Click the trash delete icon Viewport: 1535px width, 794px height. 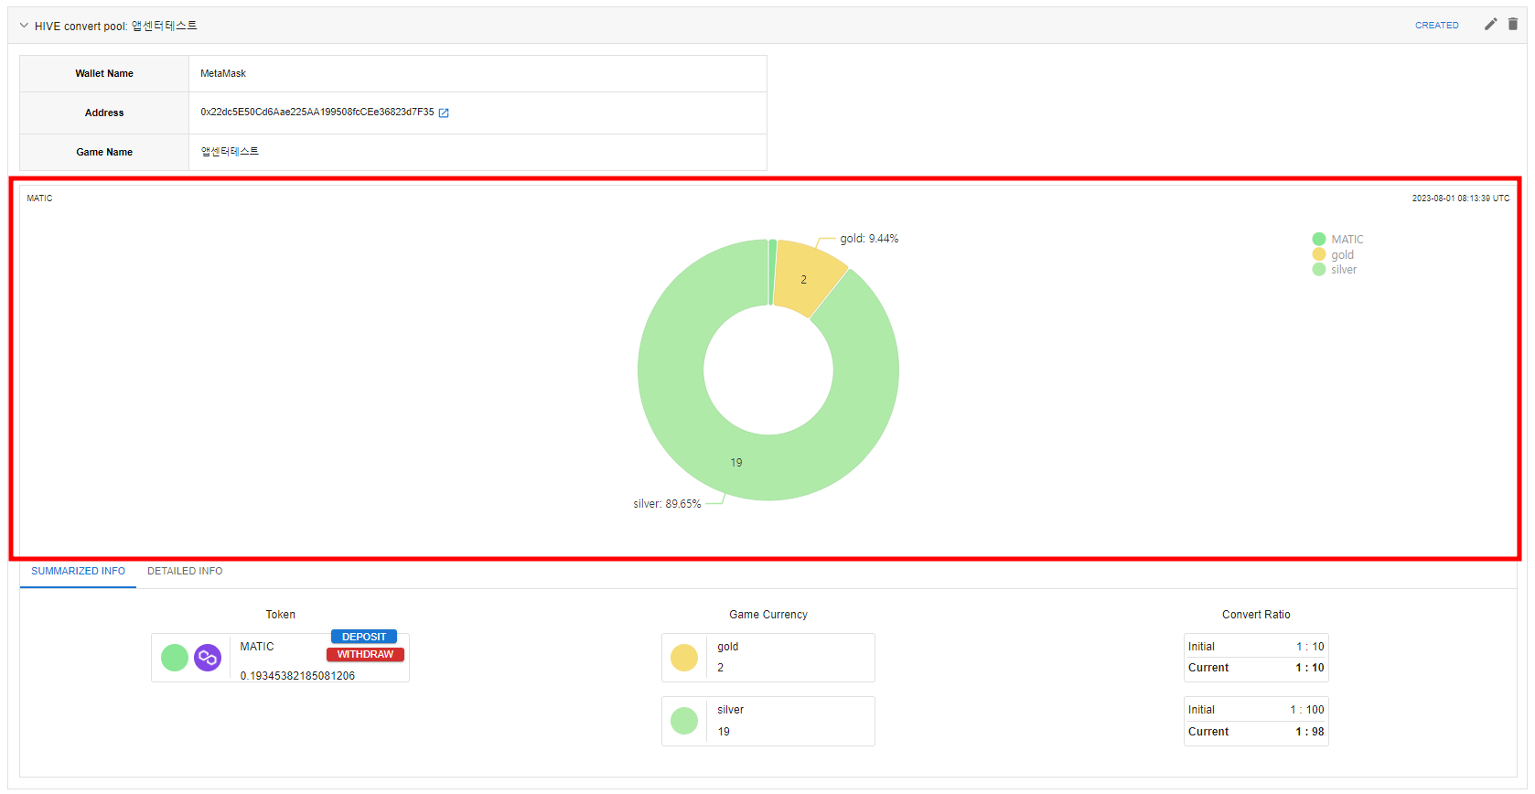1513,25
